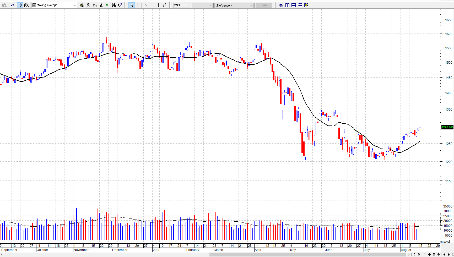Click the cascade windows icon
The height and width of the screenshot is (257, 454).
click(281, 5)
